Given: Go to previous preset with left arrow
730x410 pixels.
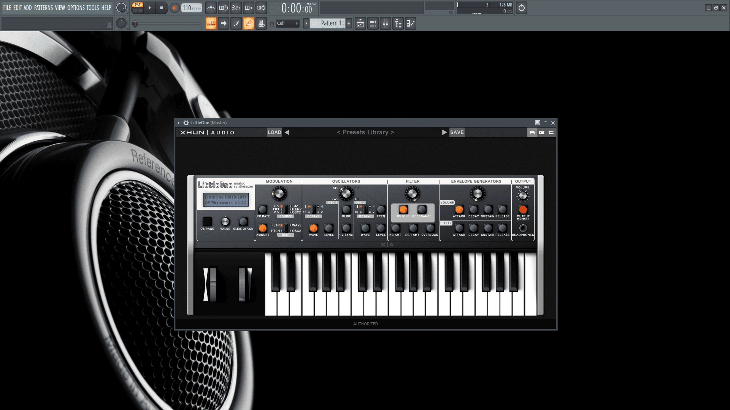Looking at the screenshot, I should coord(287,132).
